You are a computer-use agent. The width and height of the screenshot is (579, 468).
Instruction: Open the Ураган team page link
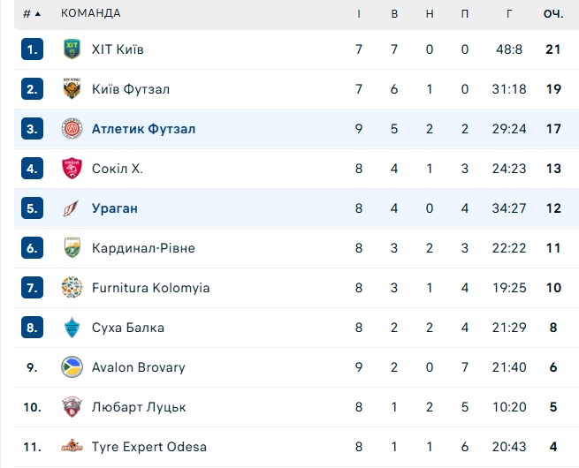click(115, 208)
